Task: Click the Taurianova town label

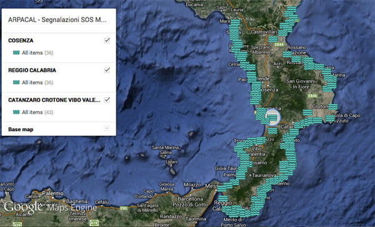Action: click(x=264, y=175)
